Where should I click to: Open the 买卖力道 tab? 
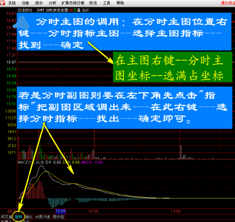click(42, 217)
